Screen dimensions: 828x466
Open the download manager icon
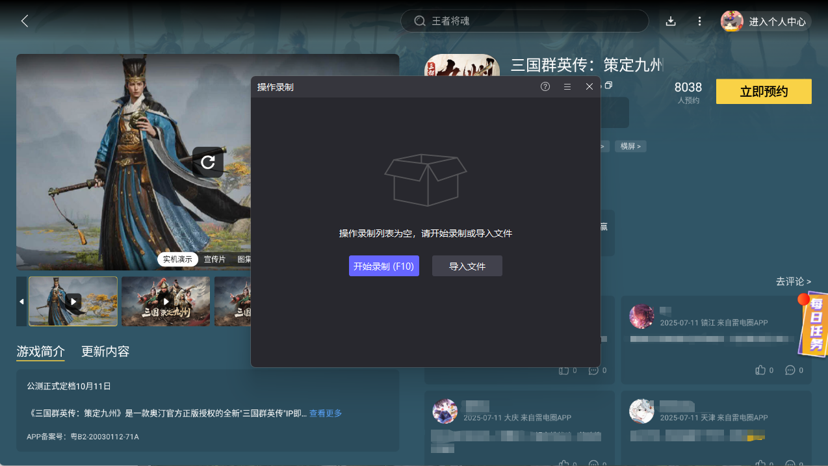[671, 21]
